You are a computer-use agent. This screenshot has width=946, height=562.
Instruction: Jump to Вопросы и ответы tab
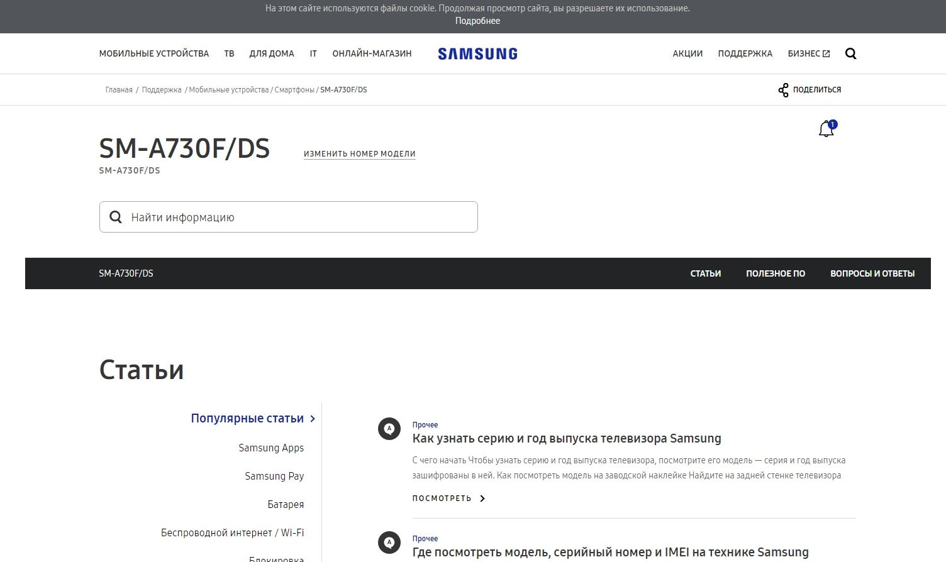coord(872,273)
